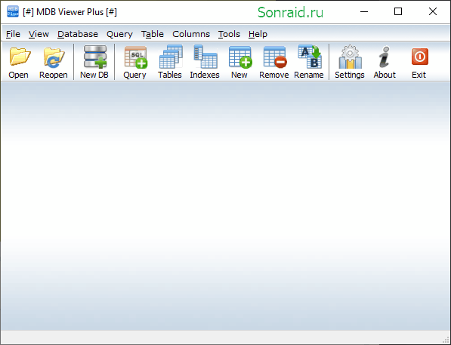
Task: Open the Query menu
Action: tap(119, 34)
